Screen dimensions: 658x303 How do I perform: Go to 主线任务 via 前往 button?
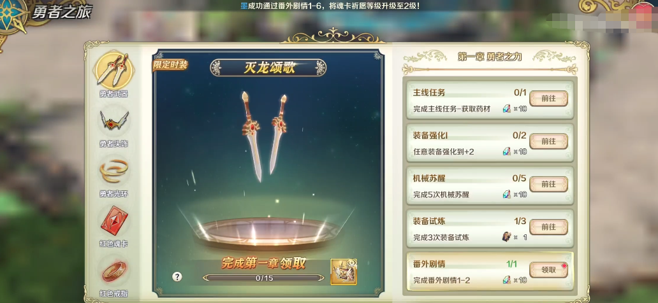[x=548, y=99]
